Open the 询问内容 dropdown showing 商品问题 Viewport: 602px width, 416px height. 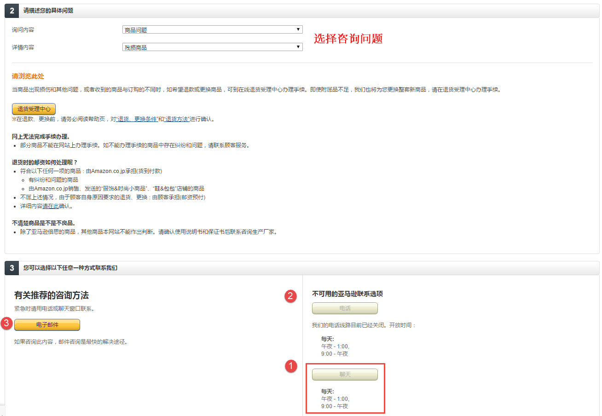[x=213, y=30]
